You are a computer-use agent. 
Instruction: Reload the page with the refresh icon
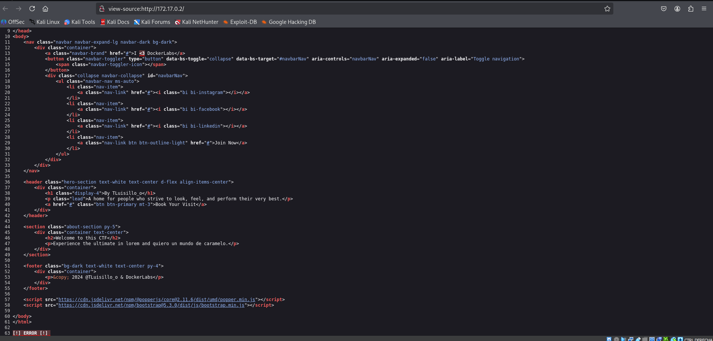pyautogui.click(x=32, y=9)
